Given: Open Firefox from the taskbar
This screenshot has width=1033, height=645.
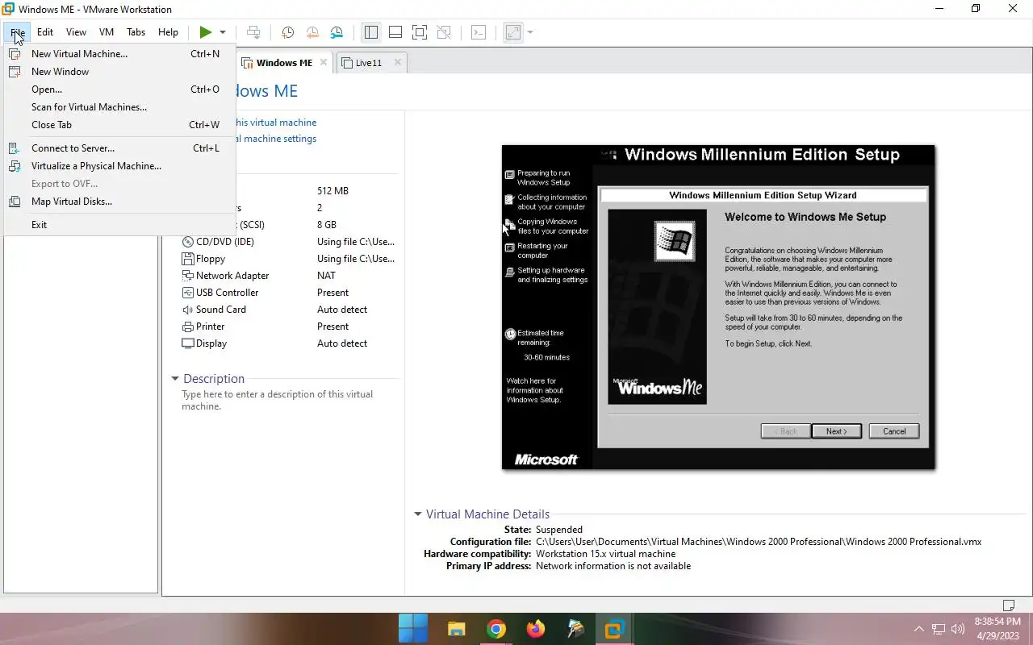Looking at the screenshot, I should pyautogui.click(x=536, y=629).
